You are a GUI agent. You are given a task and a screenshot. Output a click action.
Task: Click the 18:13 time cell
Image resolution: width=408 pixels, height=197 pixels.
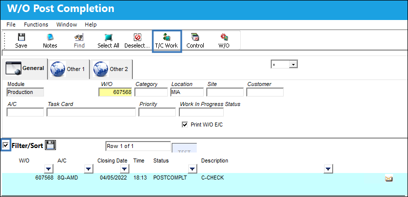coord(140,178)
